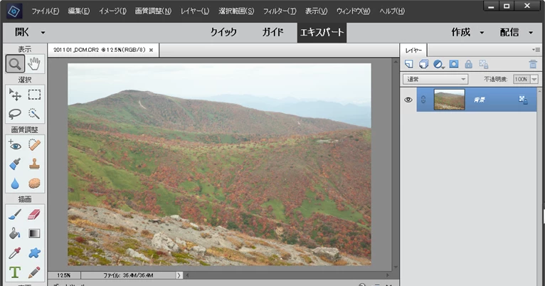Add a layer mask
This screenshot has height=286, width=545.
click(x=454, y=64)
